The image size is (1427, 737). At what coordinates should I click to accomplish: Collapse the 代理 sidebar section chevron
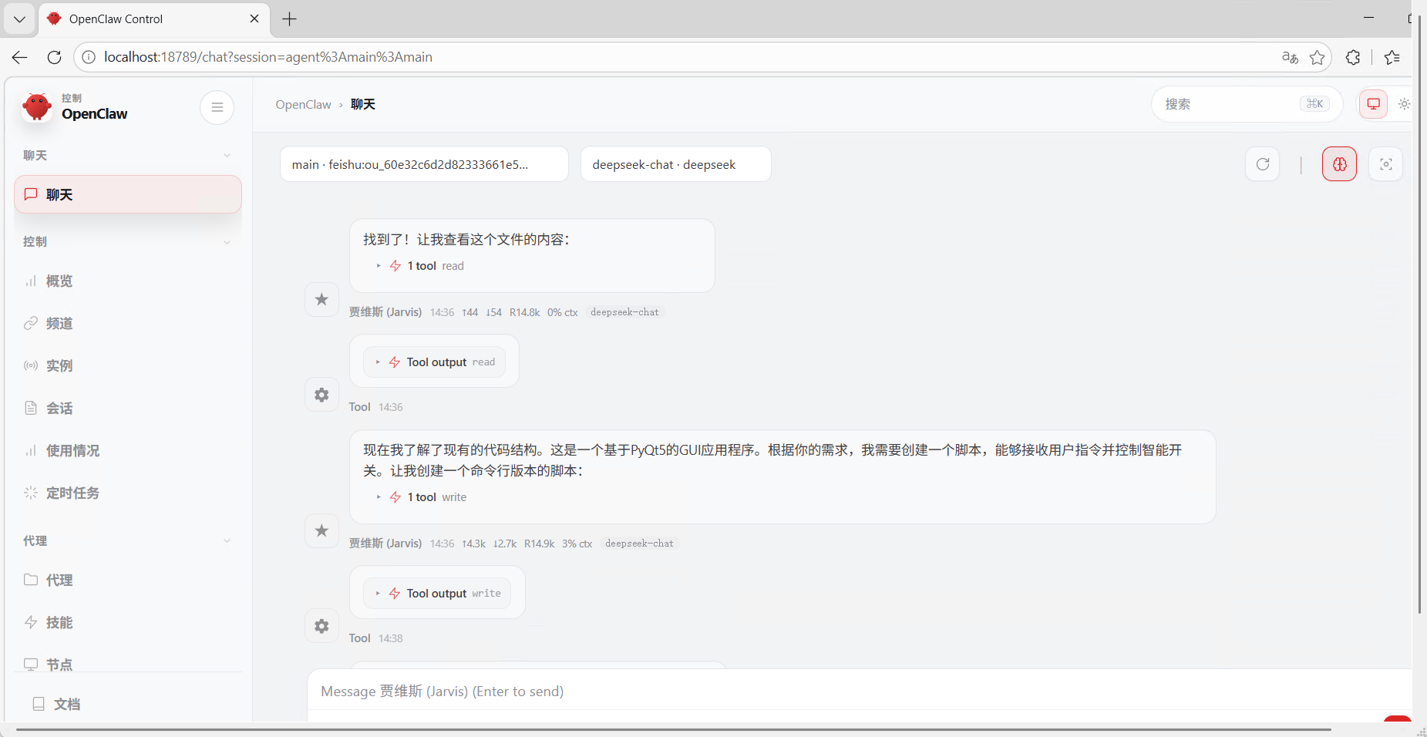coord(227,541)
